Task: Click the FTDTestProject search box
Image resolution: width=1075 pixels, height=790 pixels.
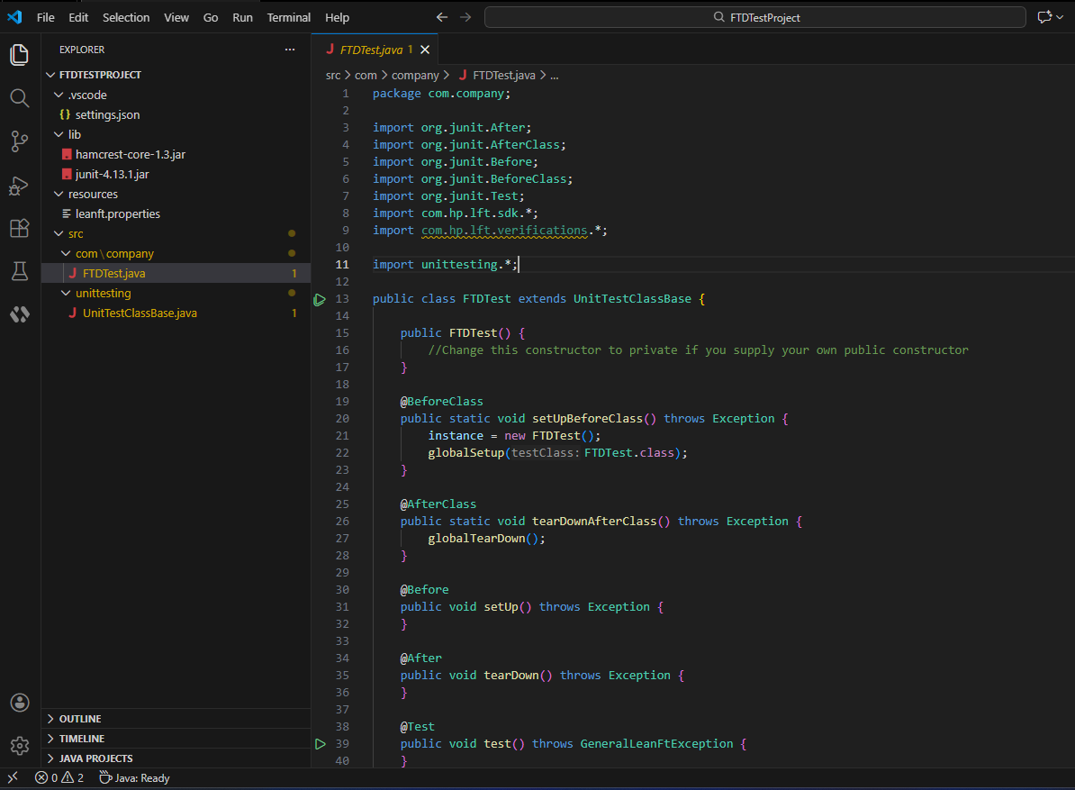Action: [754, 17]
